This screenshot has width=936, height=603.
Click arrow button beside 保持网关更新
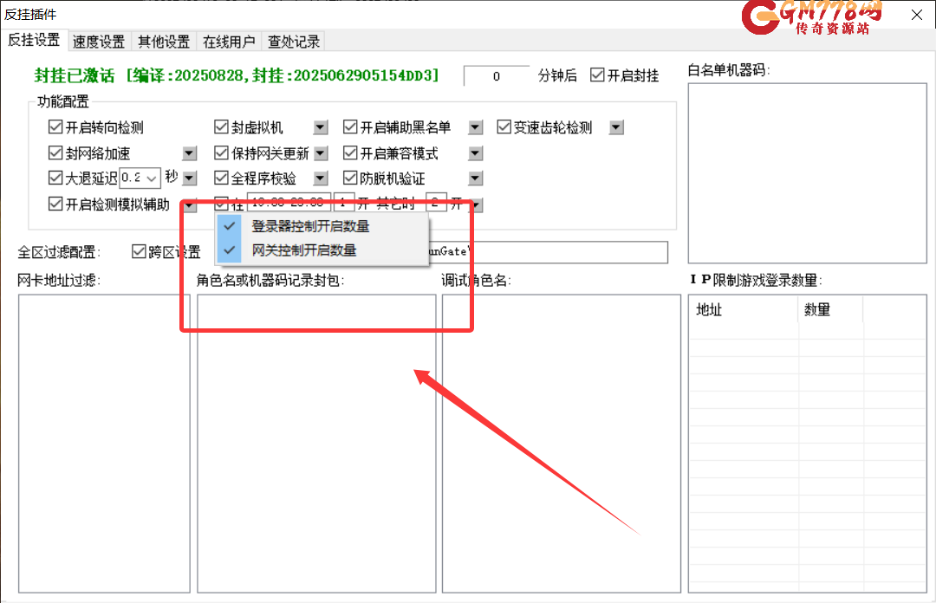(x=321, y=154)
